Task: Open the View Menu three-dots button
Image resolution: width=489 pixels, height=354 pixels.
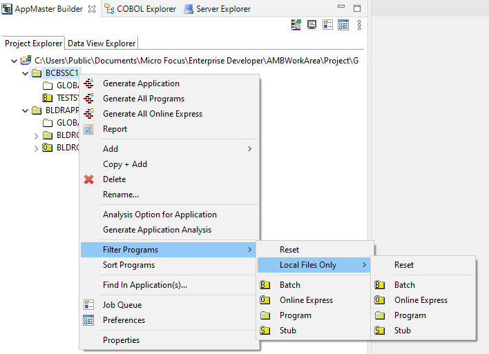Action: 359,25
